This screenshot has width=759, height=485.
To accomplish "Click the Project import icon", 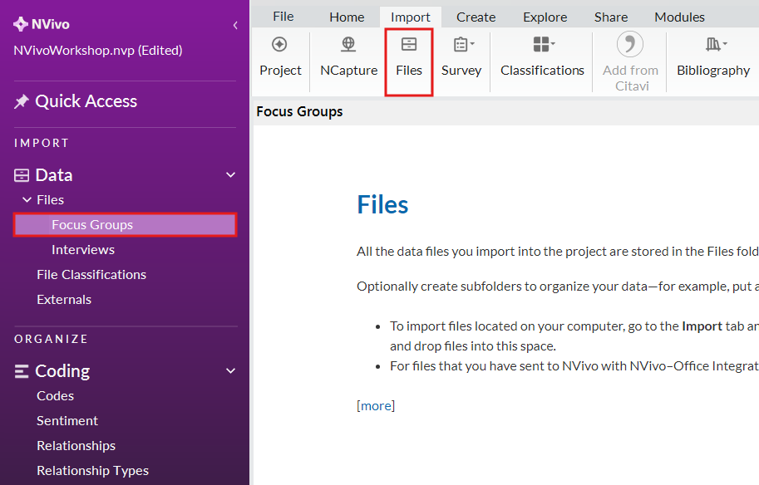I will [279, 45].
